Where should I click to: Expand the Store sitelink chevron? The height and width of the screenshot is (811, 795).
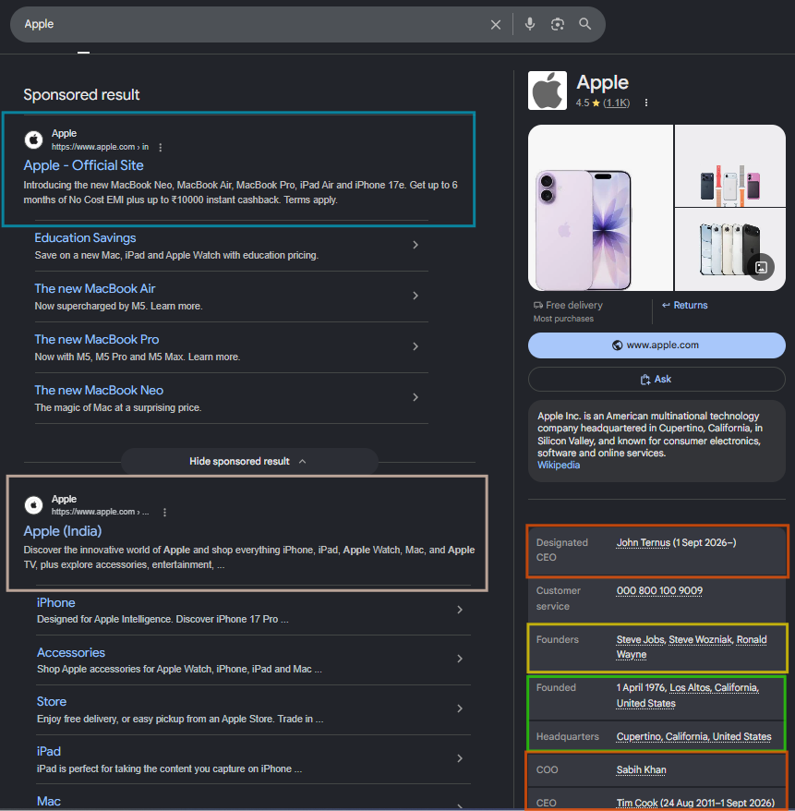click(x=460, y=708)
